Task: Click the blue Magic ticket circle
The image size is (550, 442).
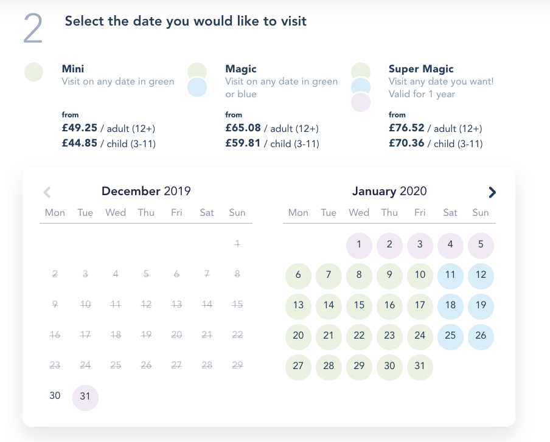Action: pyautogui.click(x=198, y=88)
